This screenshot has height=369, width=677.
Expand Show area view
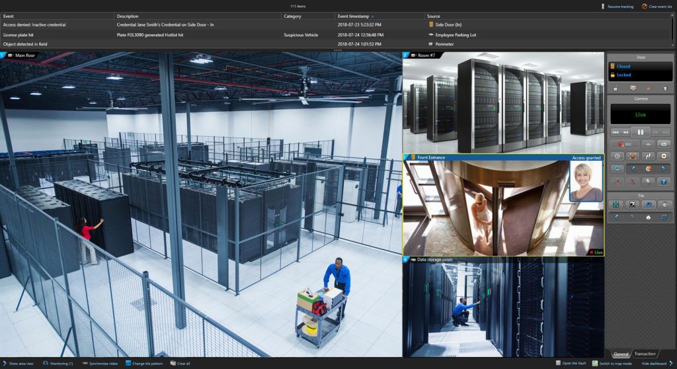click(22, 363)
